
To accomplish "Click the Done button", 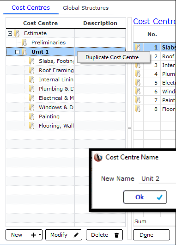I will (x=152, y=235).
